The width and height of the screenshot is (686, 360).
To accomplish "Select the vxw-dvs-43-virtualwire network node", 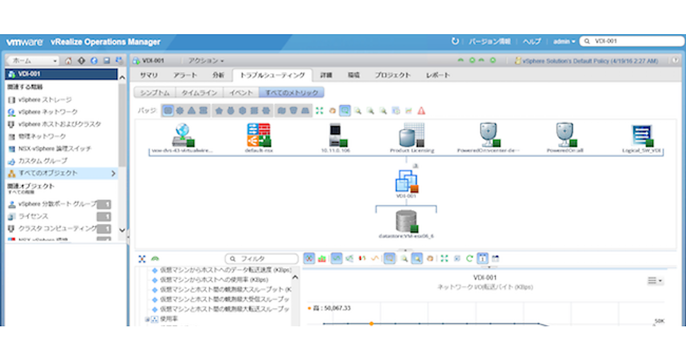I will click(184, 135).
